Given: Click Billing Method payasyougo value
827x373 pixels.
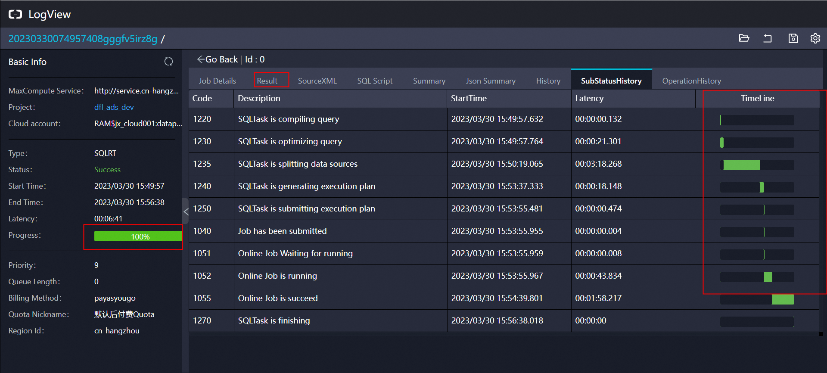Looking at the screenshot, I should (115, 298).
